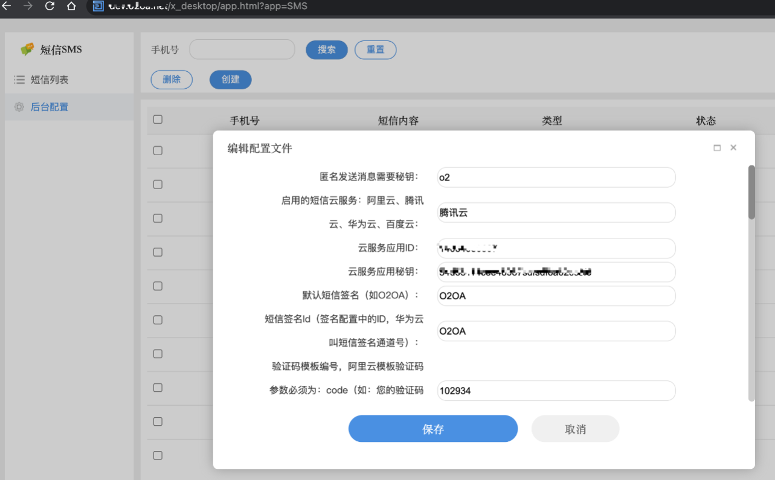Tick the third row checkbox in the table

(158, 218)
